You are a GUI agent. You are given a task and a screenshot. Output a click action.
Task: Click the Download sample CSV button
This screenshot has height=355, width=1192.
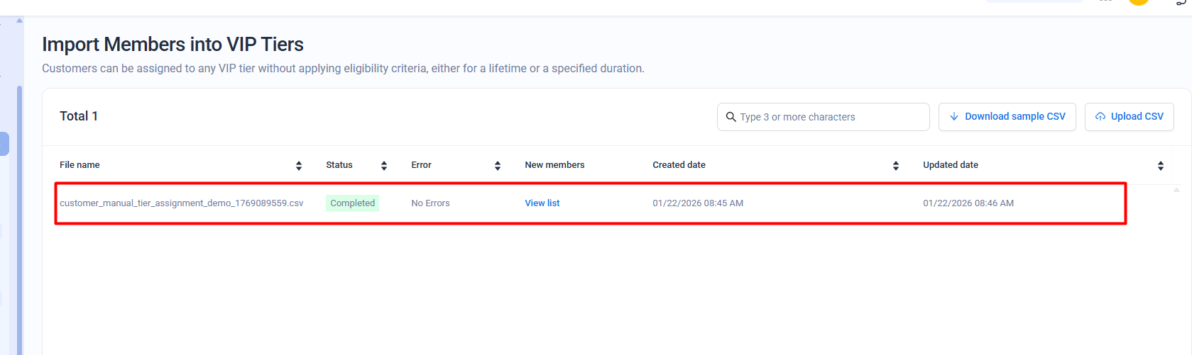coord(1007,117)
